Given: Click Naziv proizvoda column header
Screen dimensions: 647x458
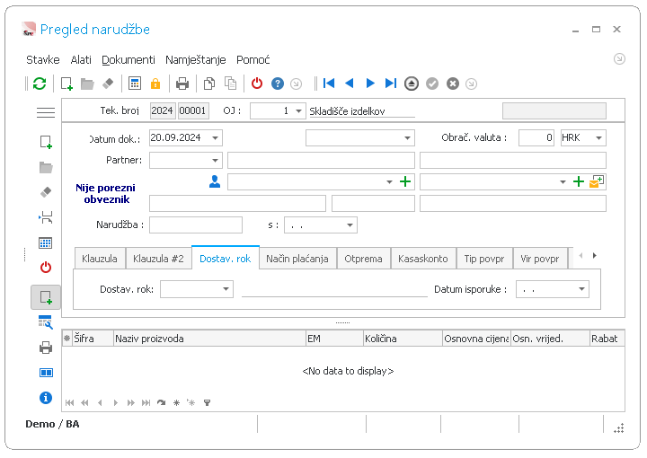Looking at the screenshot, I should (209, 339).
